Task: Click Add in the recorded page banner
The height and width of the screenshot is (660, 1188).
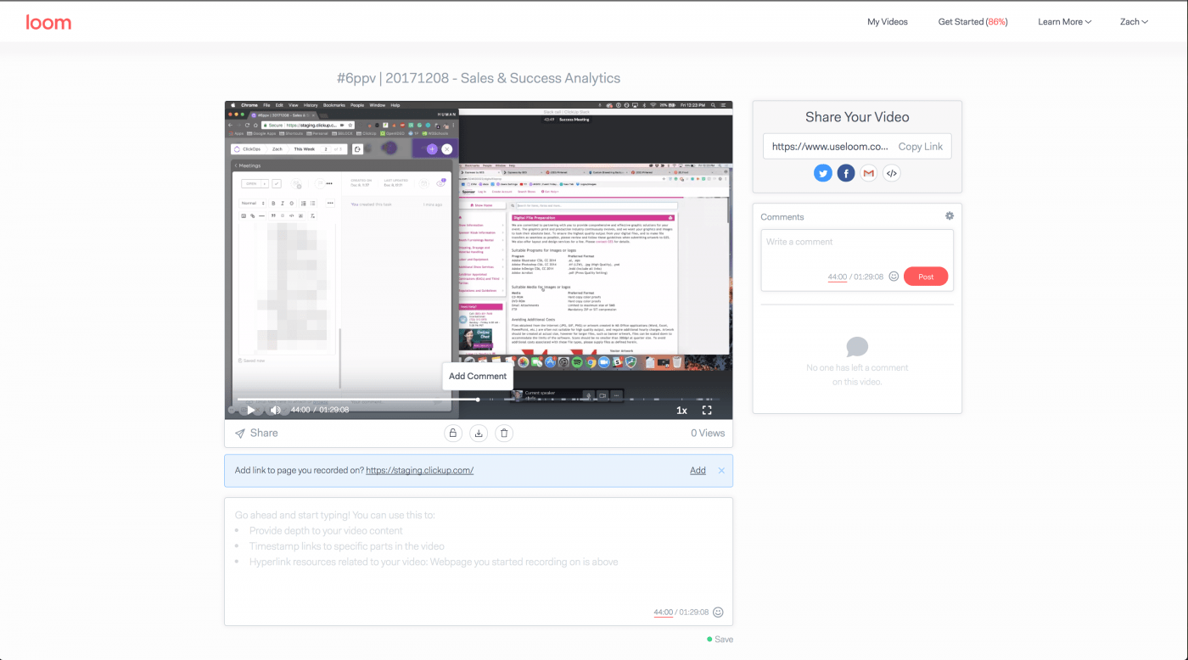Action: click(x=698, y=470)
